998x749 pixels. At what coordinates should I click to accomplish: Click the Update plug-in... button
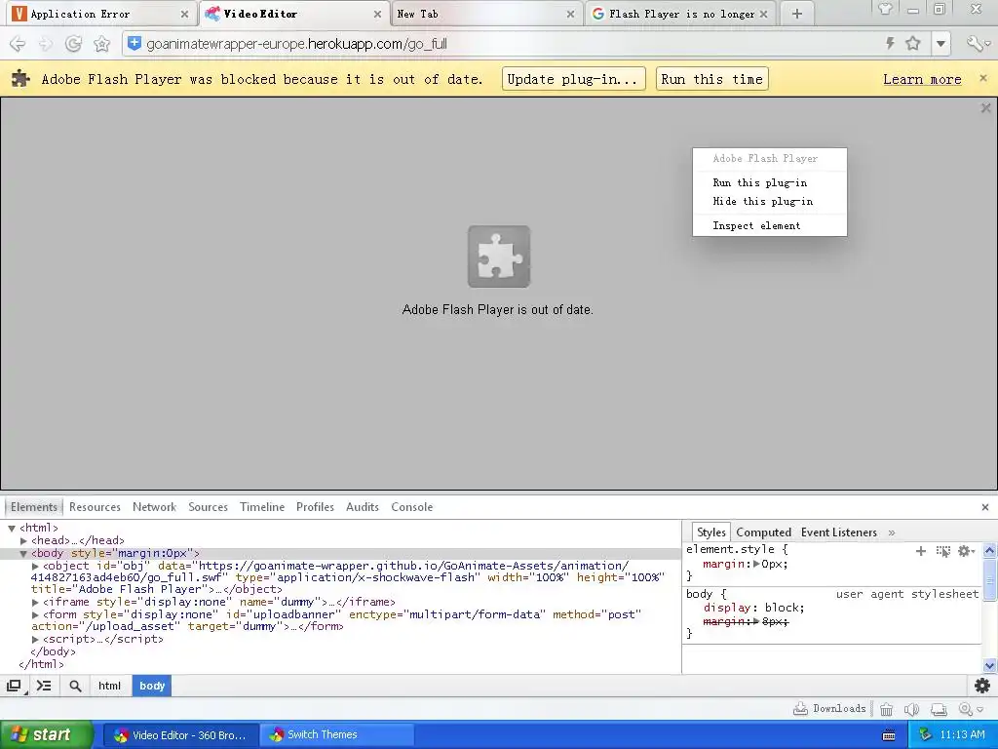pos(573,79)
